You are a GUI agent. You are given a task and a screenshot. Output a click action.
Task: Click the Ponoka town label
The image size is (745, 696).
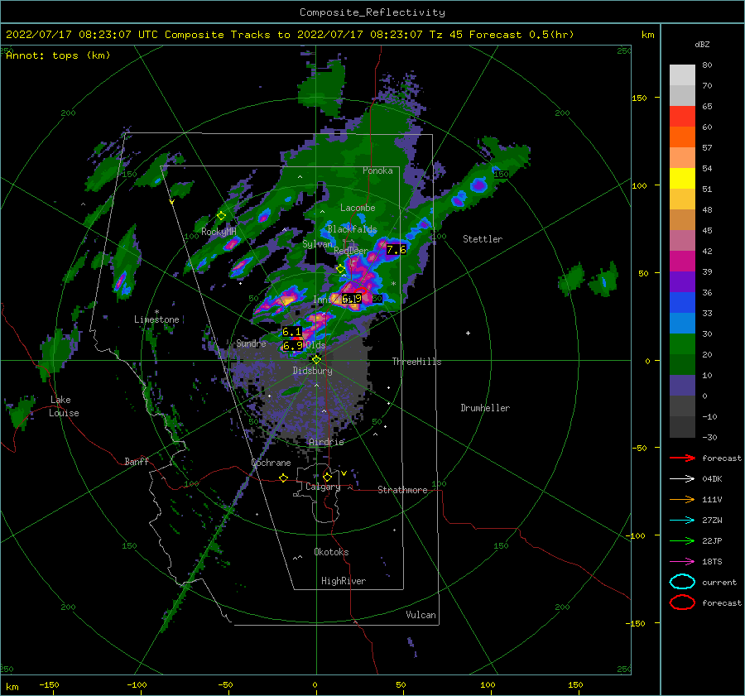pos(377,170)
